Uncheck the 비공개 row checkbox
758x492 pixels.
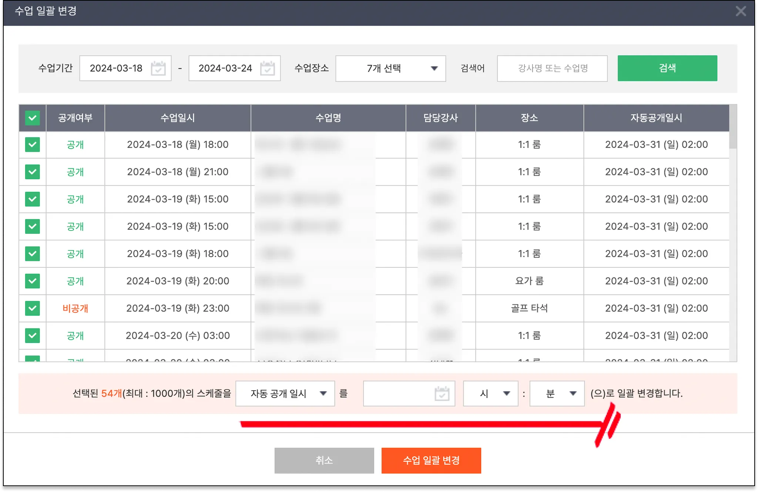point(33,308)
